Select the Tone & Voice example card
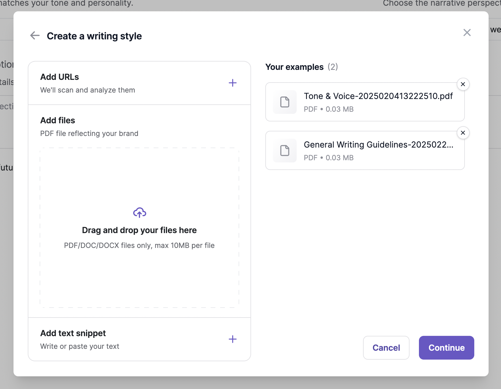 click(x=364, y=102)
